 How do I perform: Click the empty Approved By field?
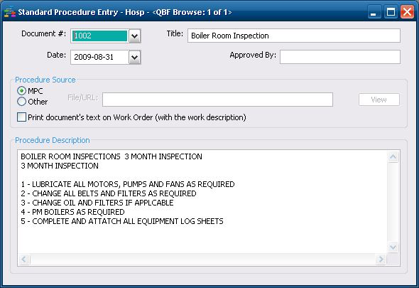340,57
